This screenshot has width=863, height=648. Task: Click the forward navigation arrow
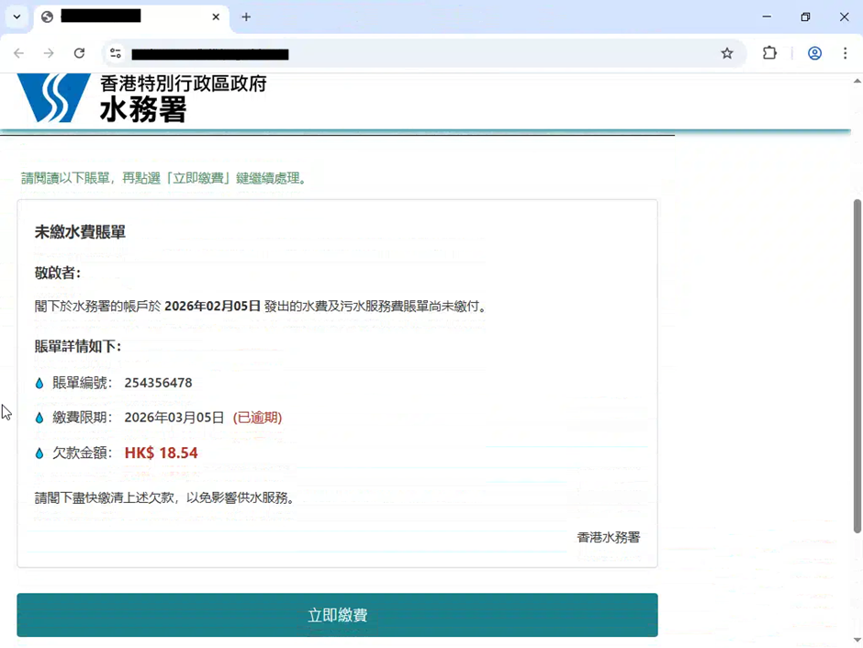point(49,53)
